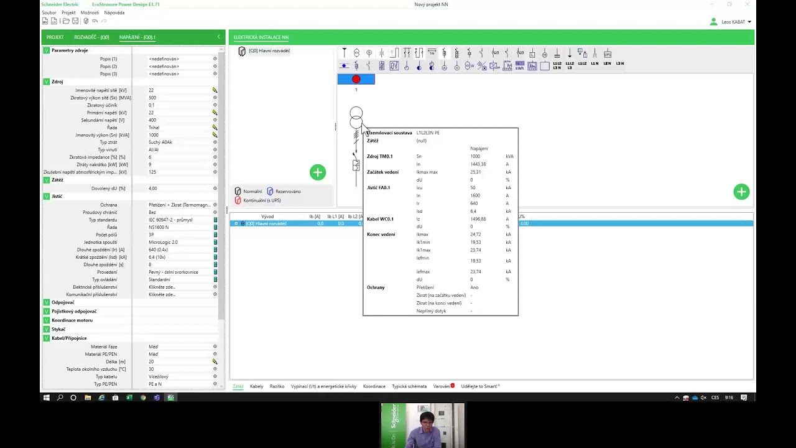
Task: Toggle the pencil icon beside Délka [m]
Action: (215, 362)
